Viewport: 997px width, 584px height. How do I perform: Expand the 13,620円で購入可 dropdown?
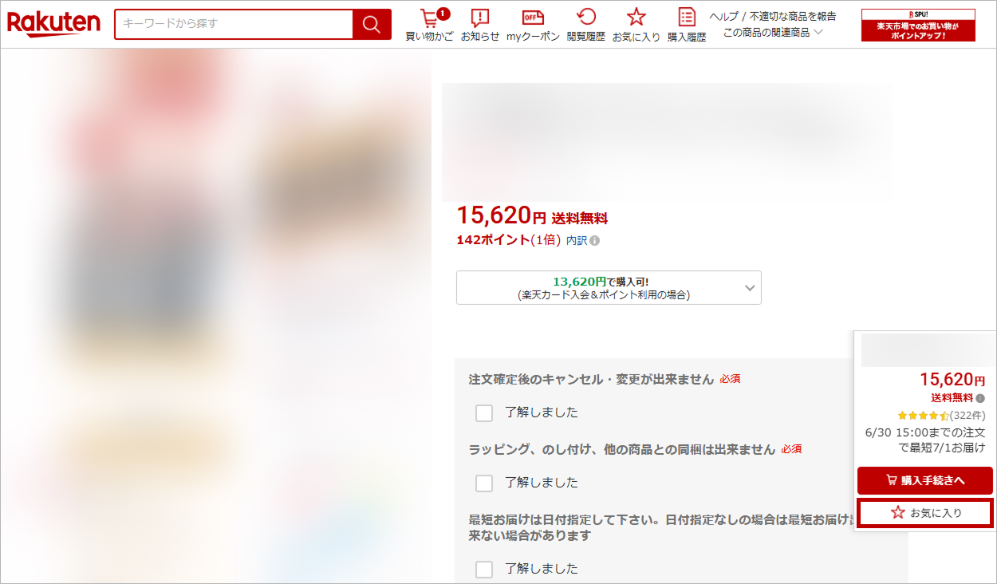tap(609, 288)
